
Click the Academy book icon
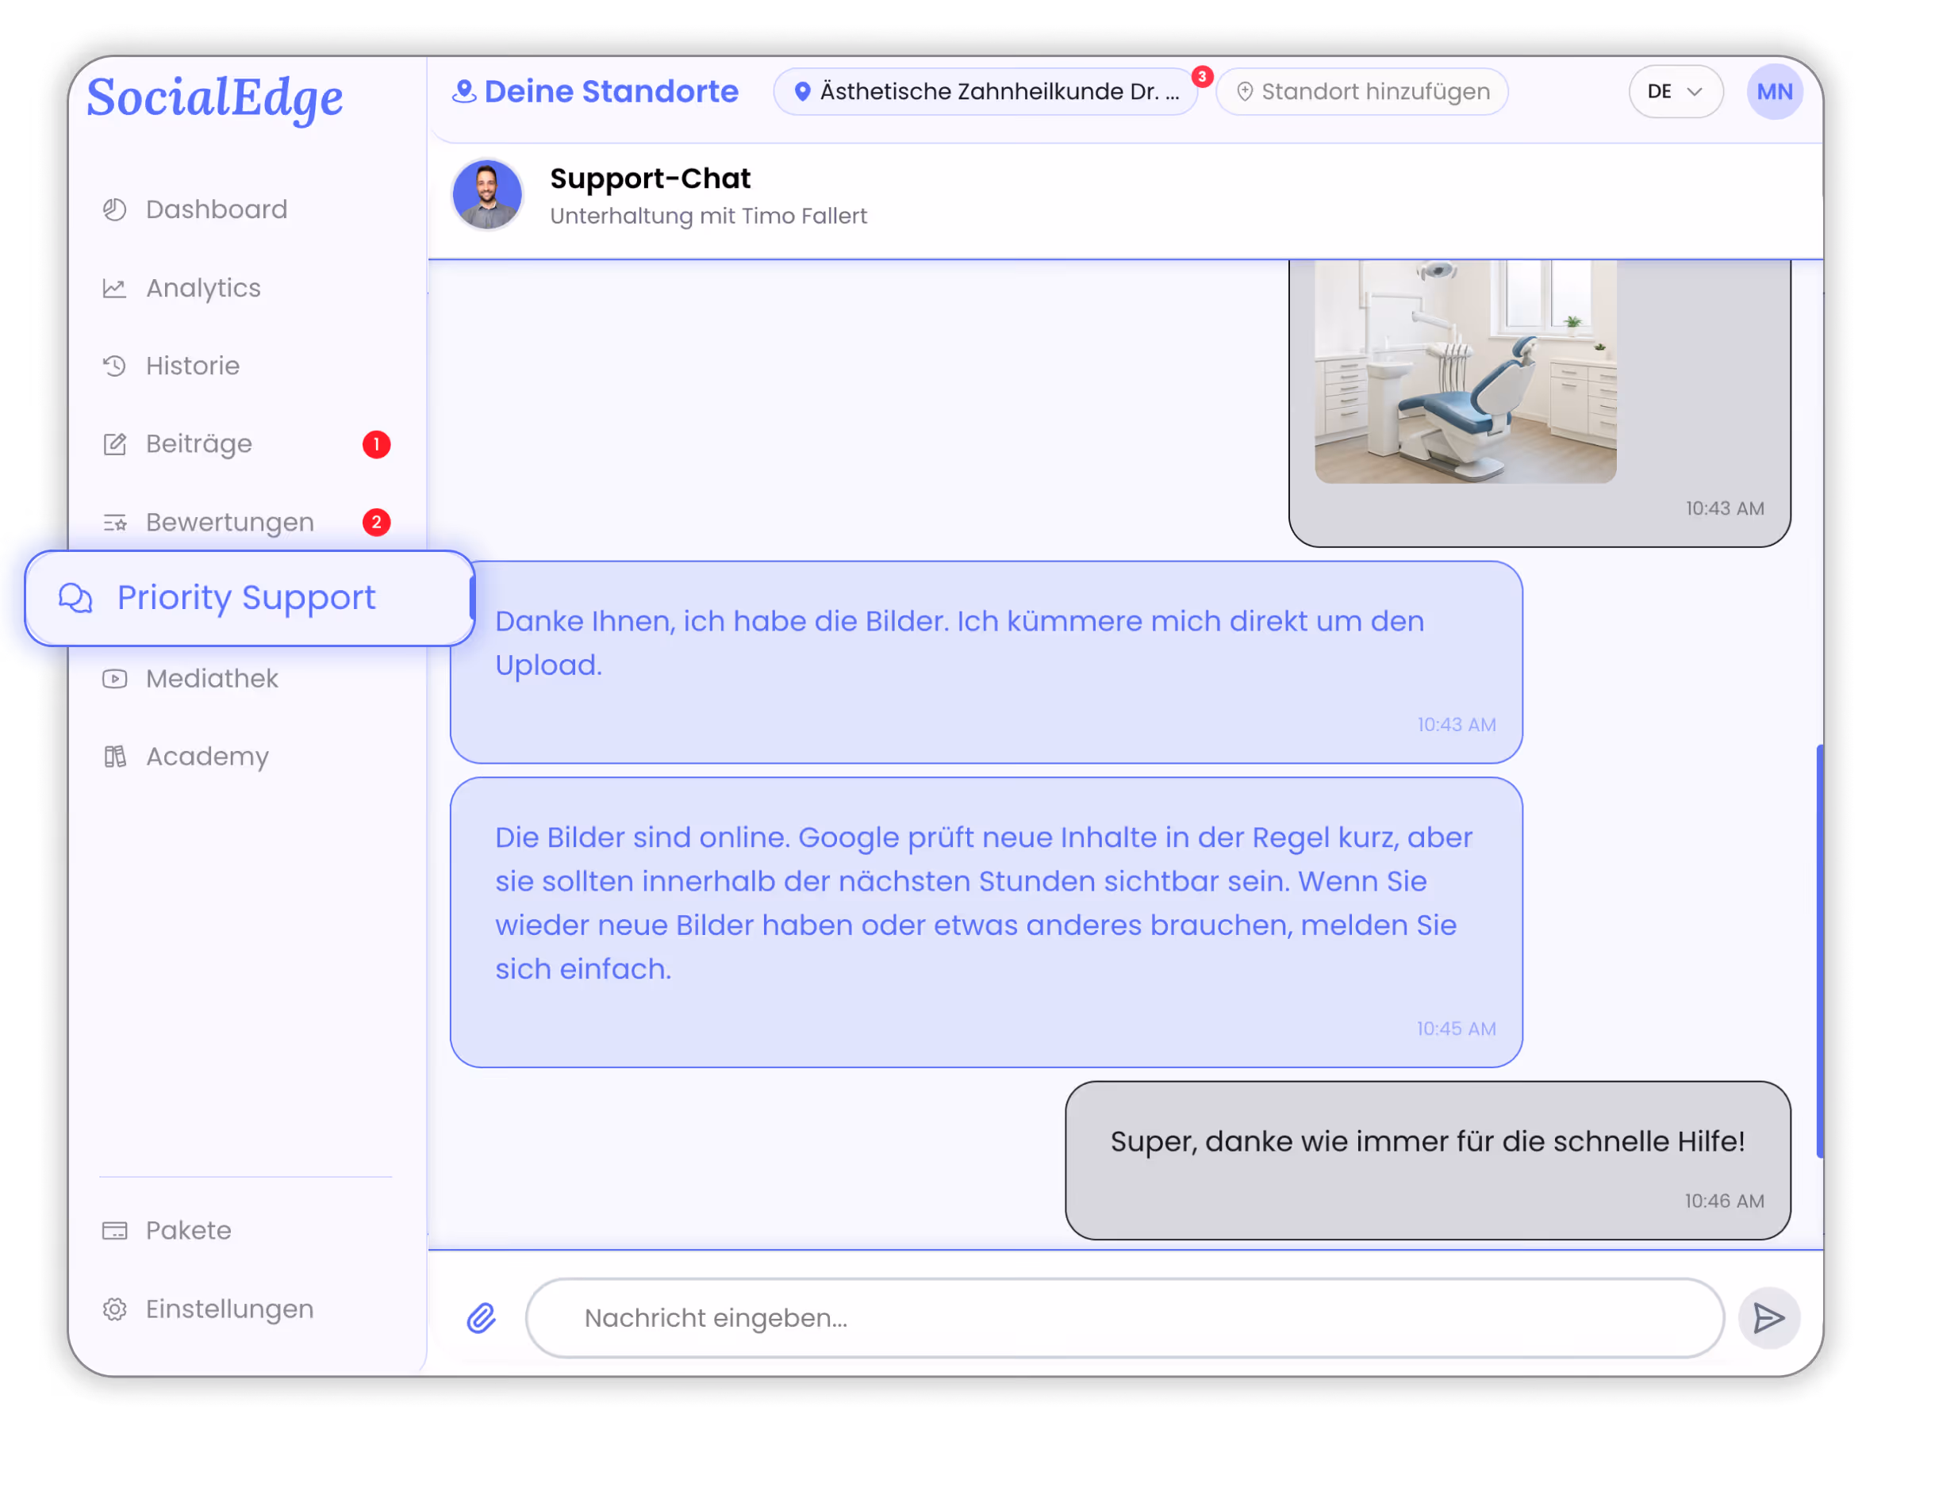tap(115, 757)
